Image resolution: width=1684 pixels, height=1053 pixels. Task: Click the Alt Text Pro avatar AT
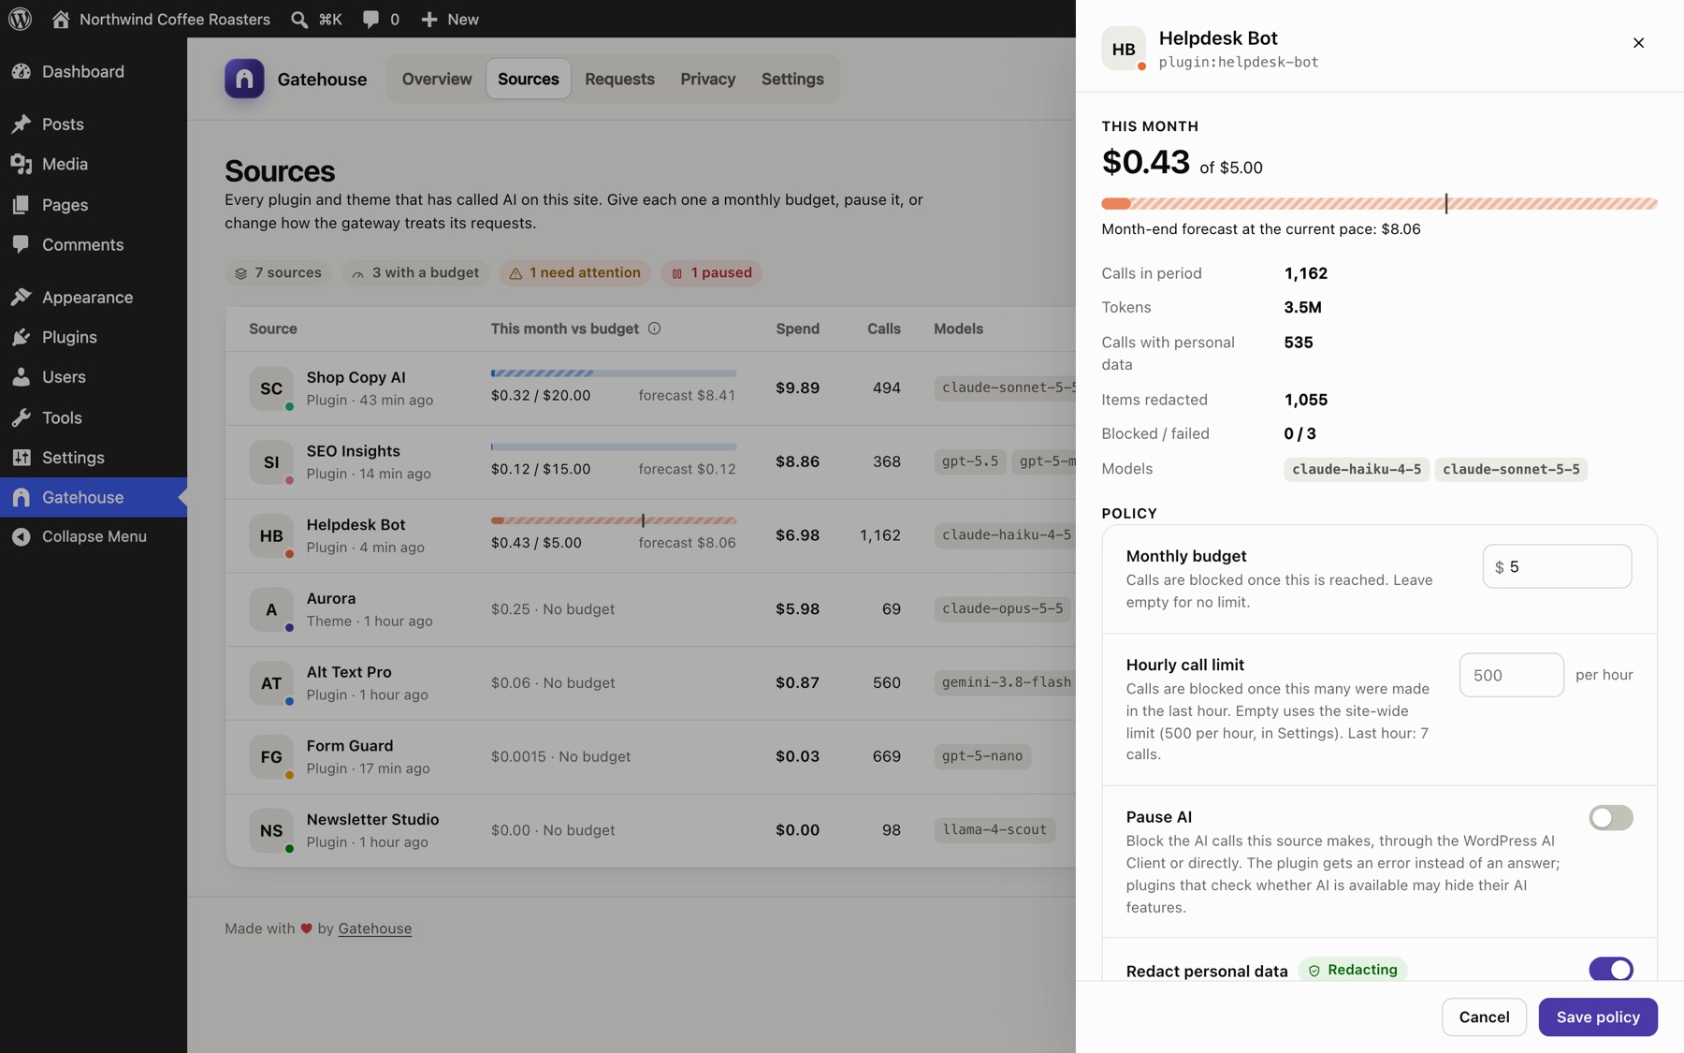271,683
